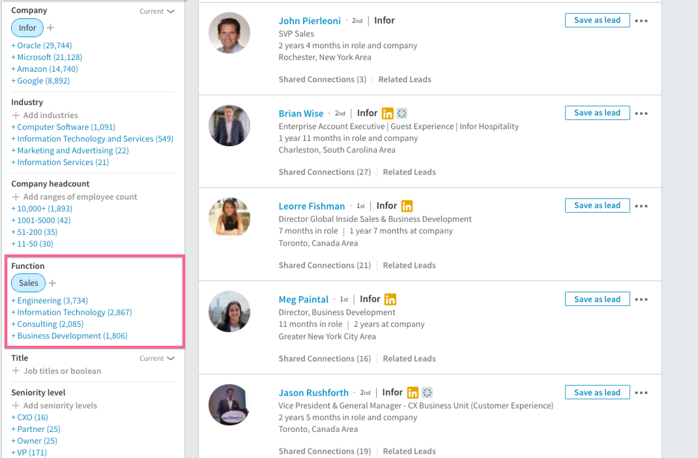The width and height of the screenshot is (698, 458).
Task: Add CXO (16) seniority filter
Action: [30, 418]
